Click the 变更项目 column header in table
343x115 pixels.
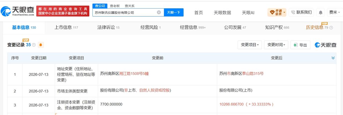pos(76,58)
